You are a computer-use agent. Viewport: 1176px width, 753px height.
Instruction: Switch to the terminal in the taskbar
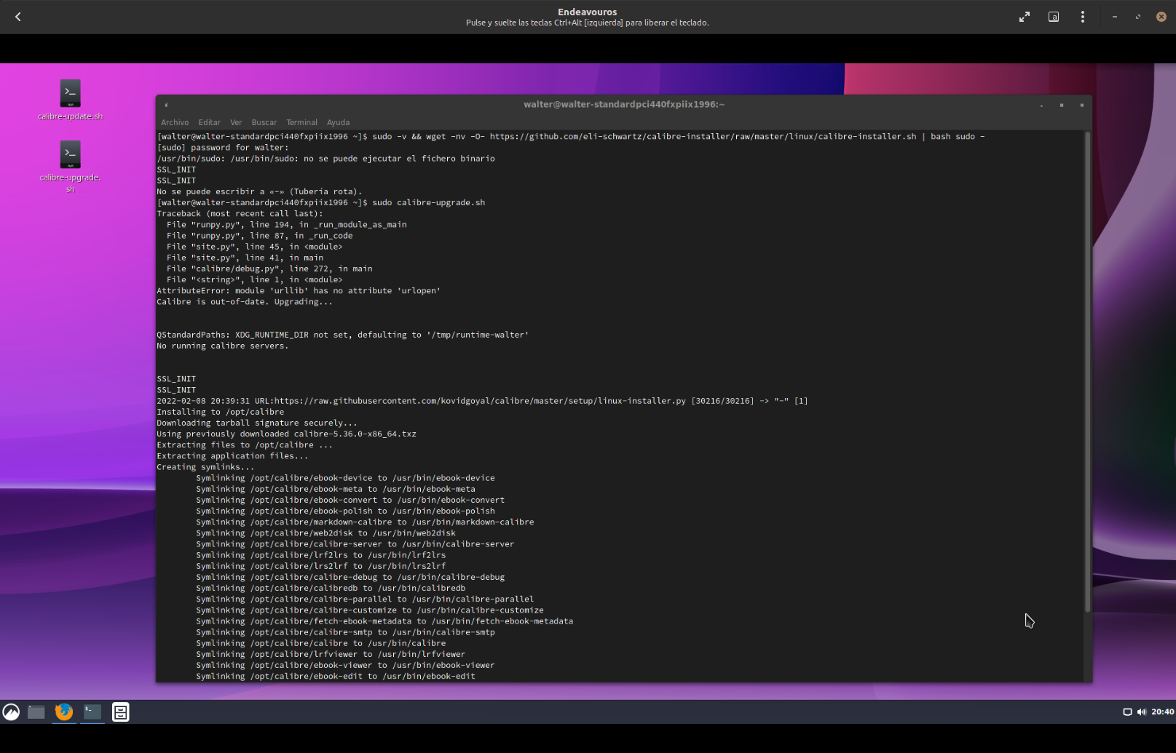pos(92,712)
